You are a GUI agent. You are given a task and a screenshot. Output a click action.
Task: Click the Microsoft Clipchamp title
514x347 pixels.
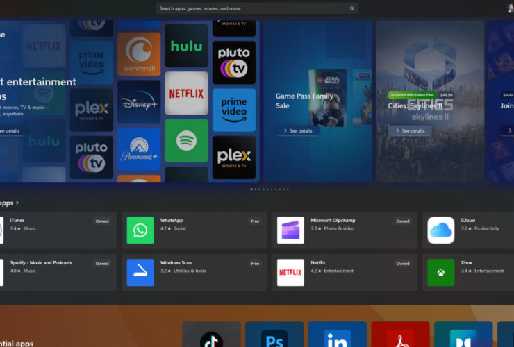[x=333, y=220]
